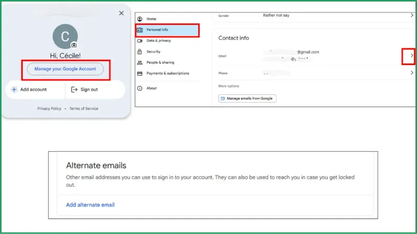417x234 pixels.
Task: Click the camera icon on profile avatar
Action: click(x=74, y=45)
